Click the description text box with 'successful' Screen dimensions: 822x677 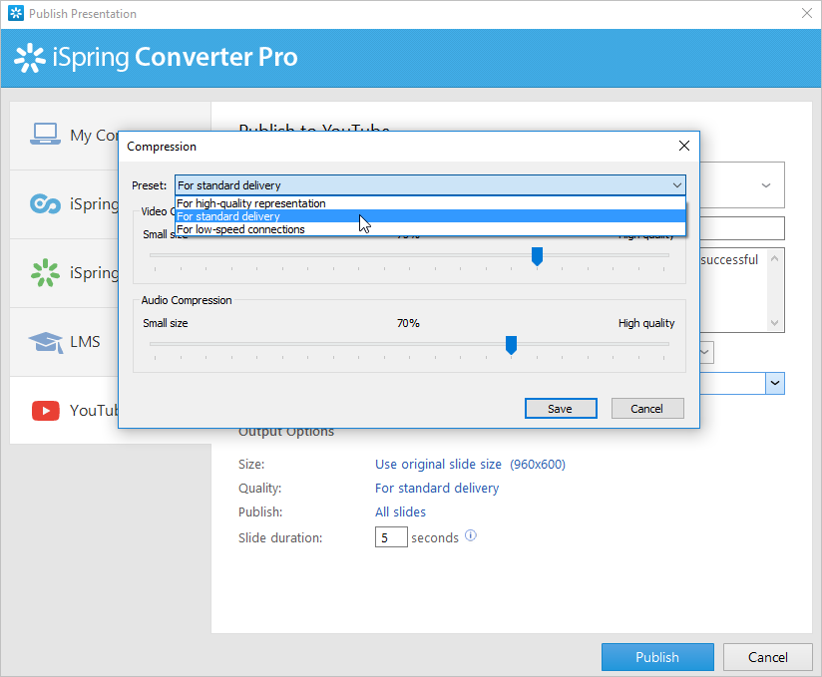[x=733, y=290]
